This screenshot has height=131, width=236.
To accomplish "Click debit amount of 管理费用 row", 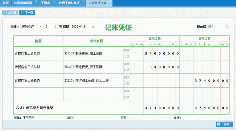I will click(155, 67).
